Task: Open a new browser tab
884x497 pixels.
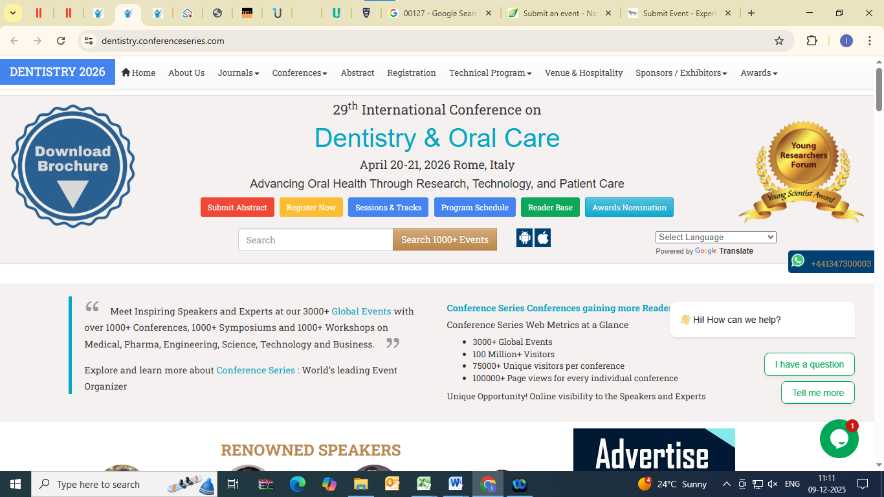Action: (x=751, y=13)
